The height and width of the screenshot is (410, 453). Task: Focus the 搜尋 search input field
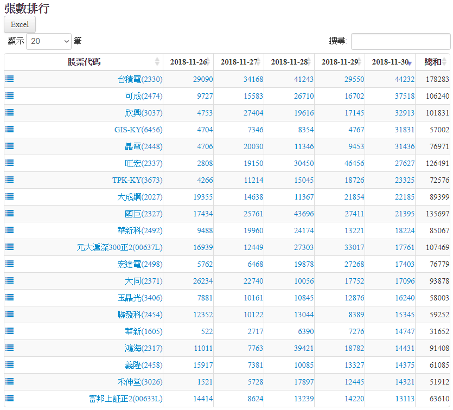tap(400, 41)
